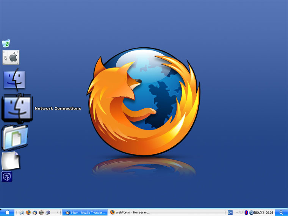Launch Show Desktop from the quick launch bar
This screenshot has height=216, width=288.
click(x=22, y=213)
